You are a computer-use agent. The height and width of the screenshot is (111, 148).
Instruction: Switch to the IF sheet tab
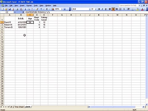(x=11, y=107)
